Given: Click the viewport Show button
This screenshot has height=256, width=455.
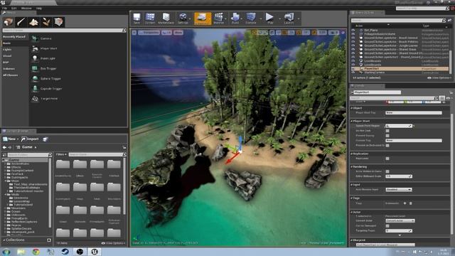Looking at the screenshot, I should (178, 33).
